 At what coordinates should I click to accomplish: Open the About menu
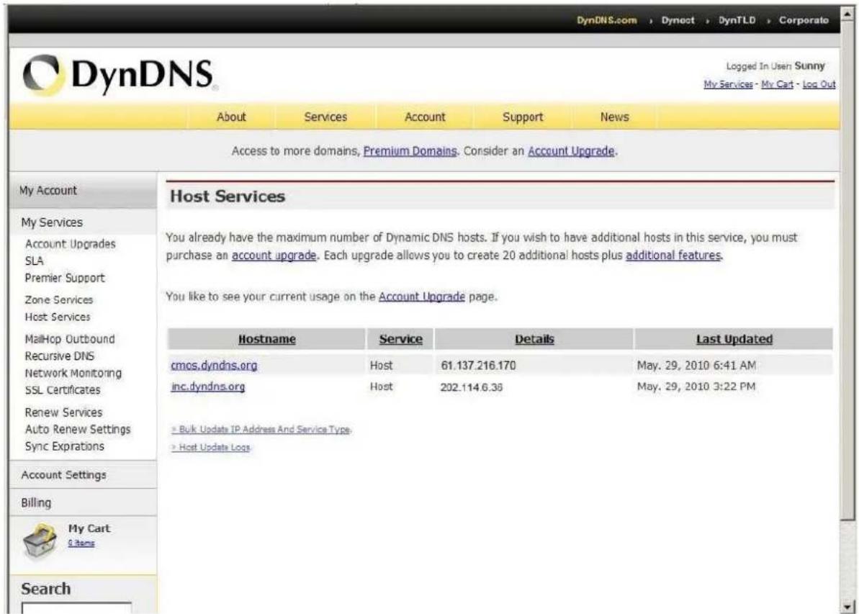click(x=231, y=117)
